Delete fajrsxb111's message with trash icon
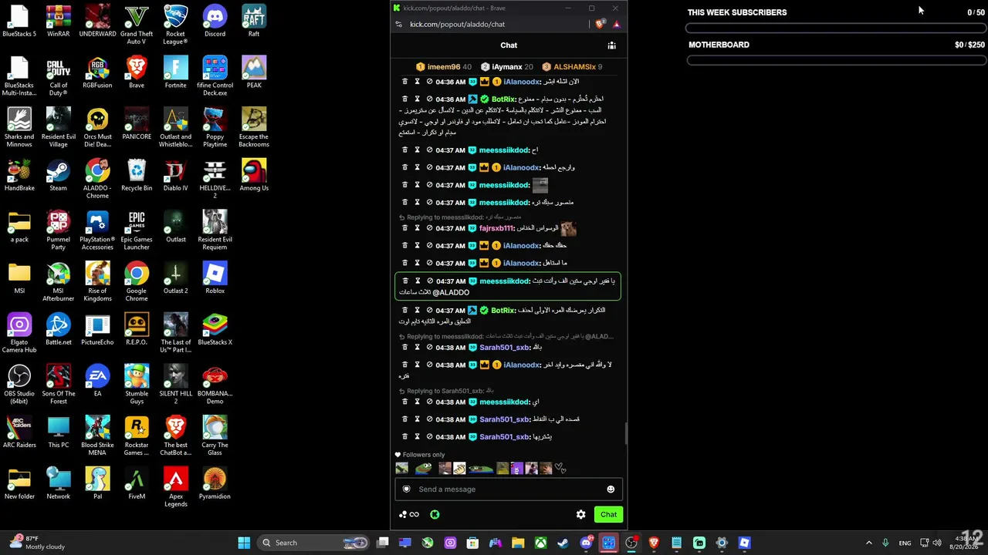This screenshot has width=988, height=555. pos(404,228)
